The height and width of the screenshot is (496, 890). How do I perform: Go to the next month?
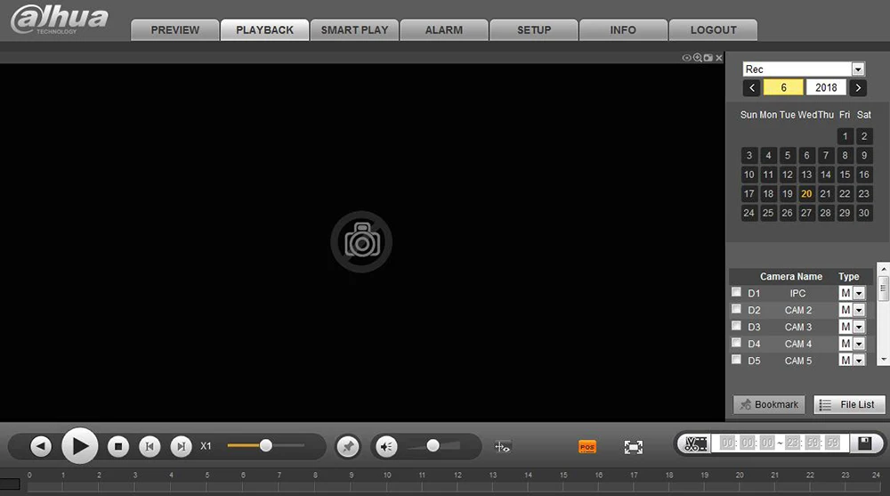tap(858, 87)
